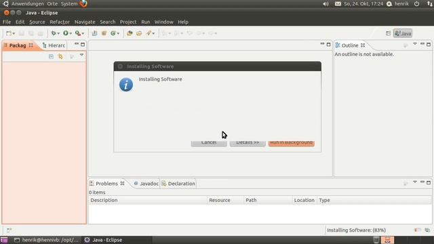Click the Details >> button
This screenshot has width=434, height=244.
point(248,143)
